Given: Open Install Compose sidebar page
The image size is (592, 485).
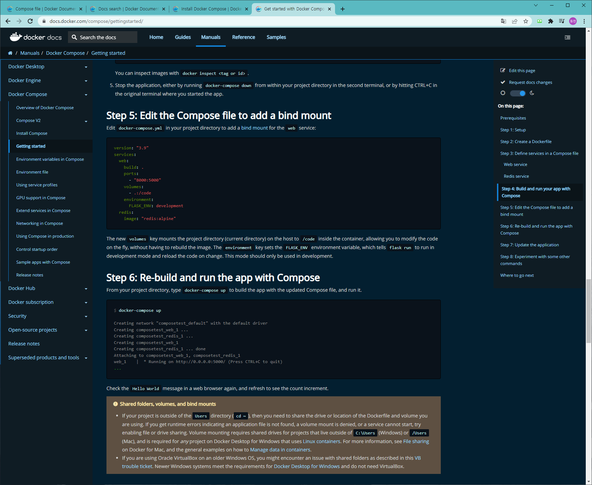Looking at the screenshot, I should [32, 133].
